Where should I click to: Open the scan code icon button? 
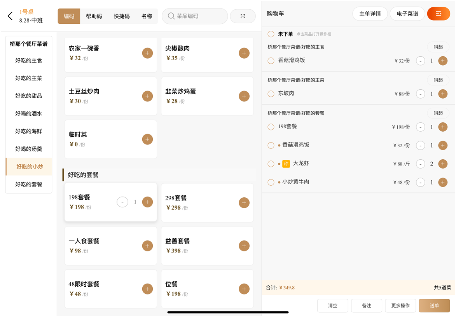pos(243,16)
